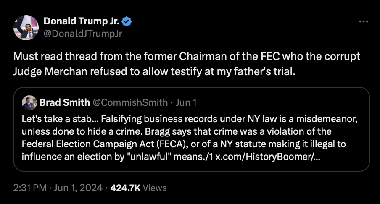Click the Brad Smith name in quoted post
This screenshot has width=380, height=204.
(x=64, y=102)
